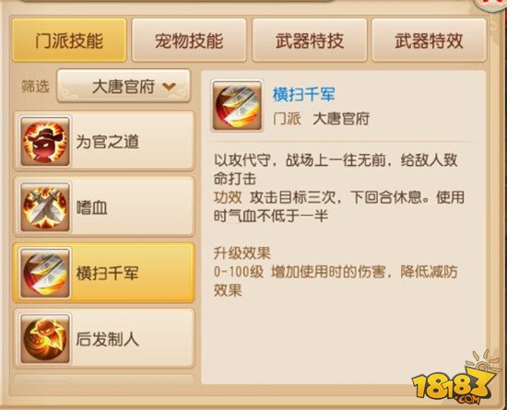The width and height of the screenshot is (507, 410).
Task: Switch to the 宠物技能 tab
Action: coord(189,41)
